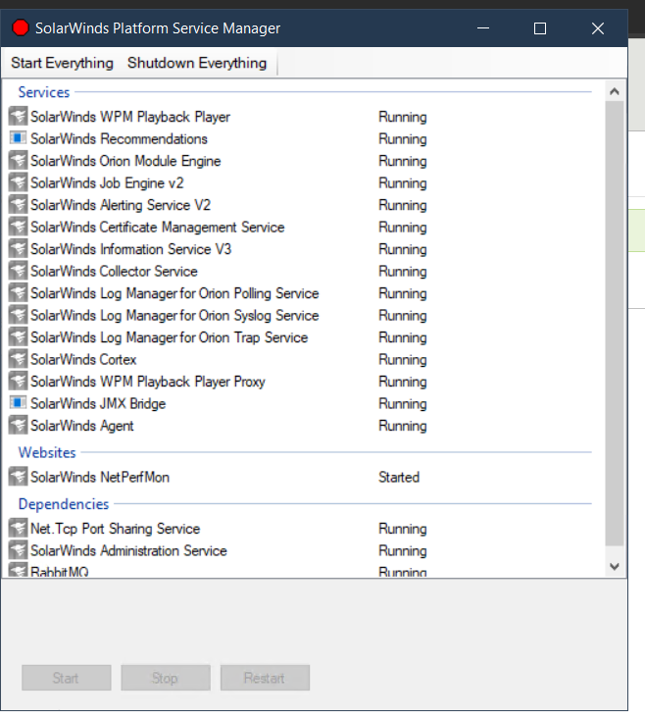Click icon beside SolarWinds Recommendations
The height and width of the screenshot is (720, 645).
(x=18, y=138)
